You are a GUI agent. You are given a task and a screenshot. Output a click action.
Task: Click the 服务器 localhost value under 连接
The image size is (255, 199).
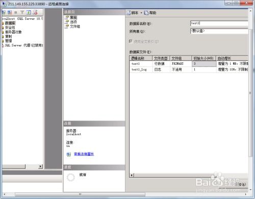point(73,134)
